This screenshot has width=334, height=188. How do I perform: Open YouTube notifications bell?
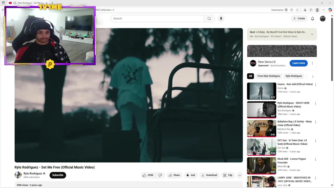pyautogui.click(x=313, y=19)
